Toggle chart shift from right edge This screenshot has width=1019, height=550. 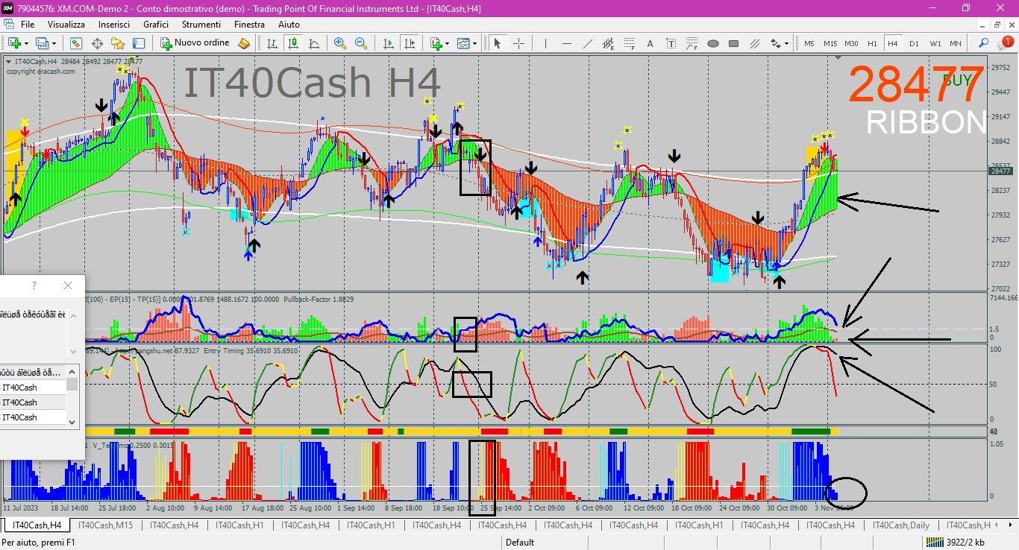click(x=409, y=43)
